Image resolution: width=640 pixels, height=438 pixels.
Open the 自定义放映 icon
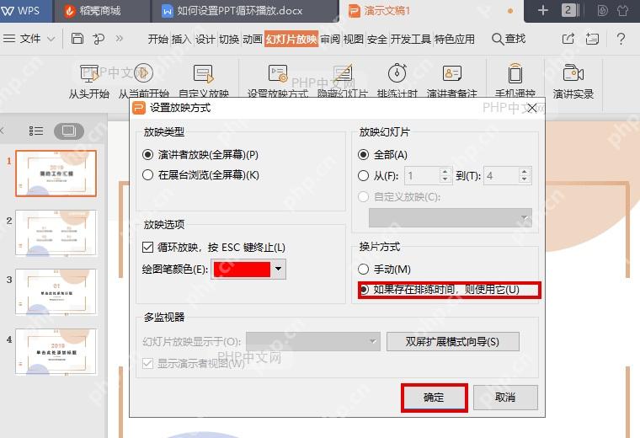tap(203, 73)
